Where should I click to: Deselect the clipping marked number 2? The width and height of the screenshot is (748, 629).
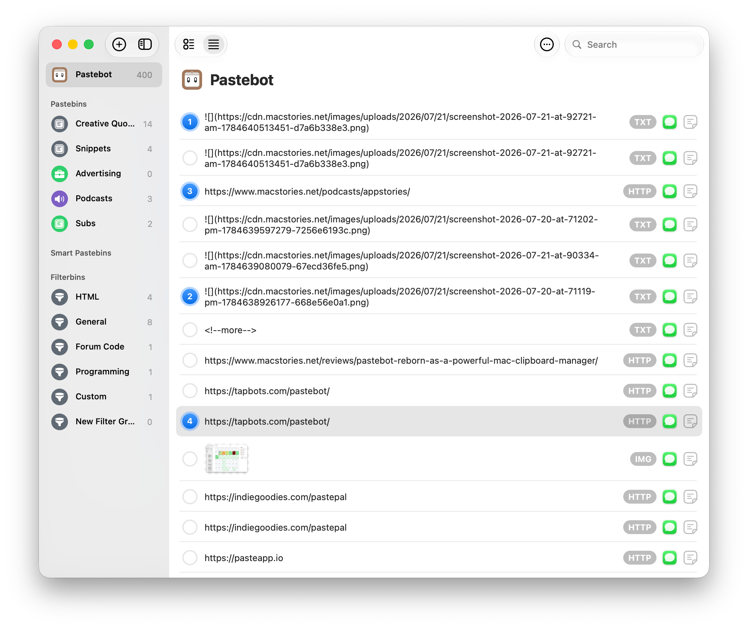click(x=190, y=297)
